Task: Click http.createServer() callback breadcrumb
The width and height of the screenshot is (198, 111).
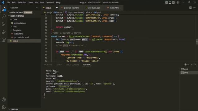Action: (x=78, y=12)
